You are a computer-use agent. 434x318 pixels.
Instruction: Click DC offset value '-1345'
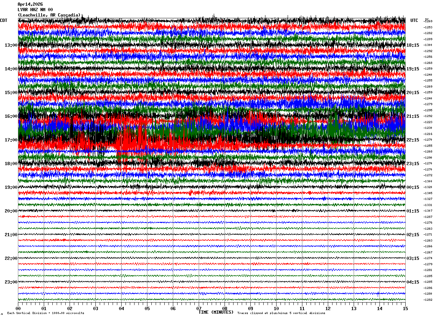tap(428, 193)
